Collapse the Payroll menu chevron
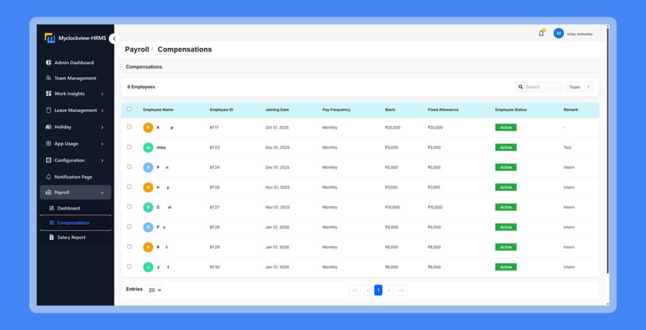 pyautogui.click(x=102, y=193)
